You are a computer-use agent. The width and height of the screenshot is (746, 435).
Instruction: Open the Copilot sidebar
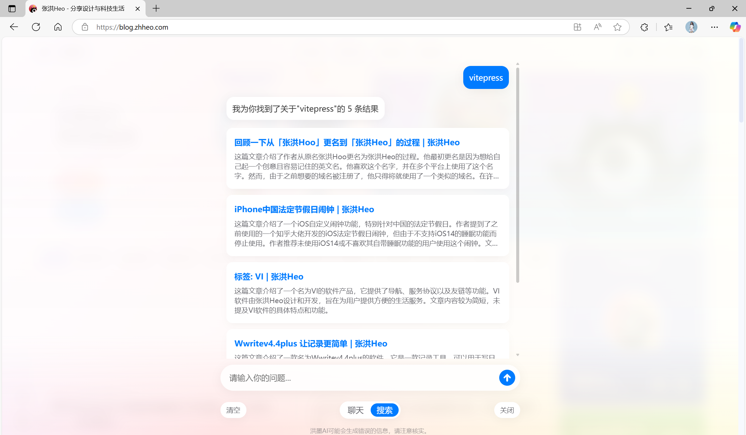point(735,27)
